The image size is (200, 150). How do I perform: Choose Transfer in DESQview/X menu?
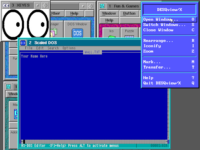pos(170,67)
